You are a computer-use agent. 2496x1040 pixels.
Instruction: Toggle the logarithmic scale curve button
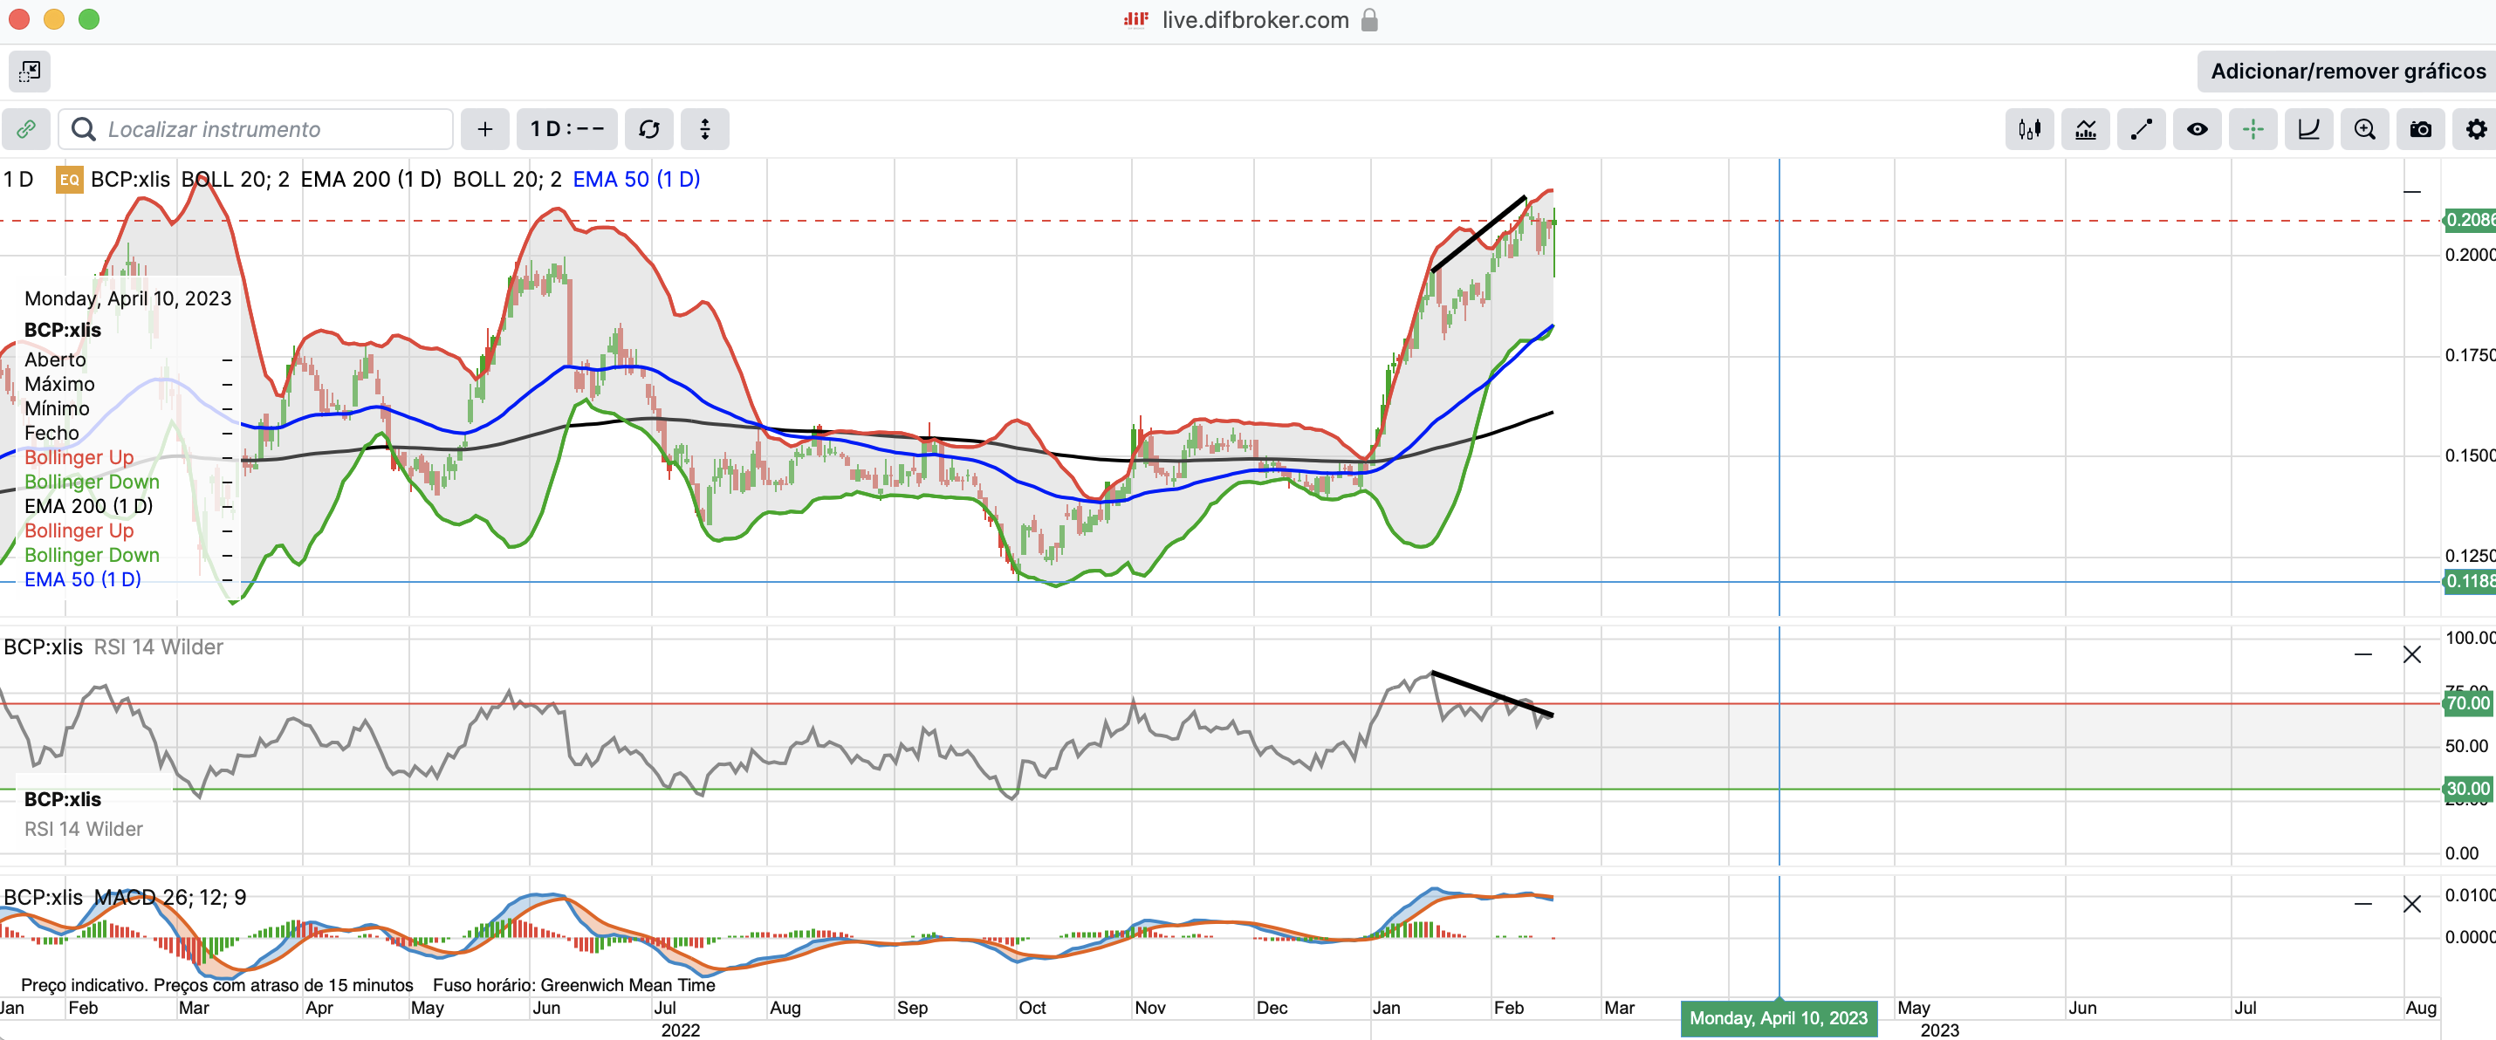coord(2308,129)
